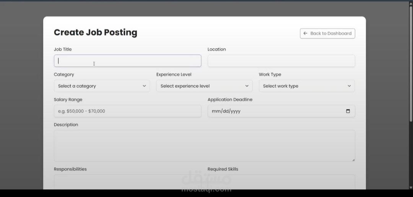Click the Application Deadline label
This screenshot has height=197, width=413.
pos(230,100)
